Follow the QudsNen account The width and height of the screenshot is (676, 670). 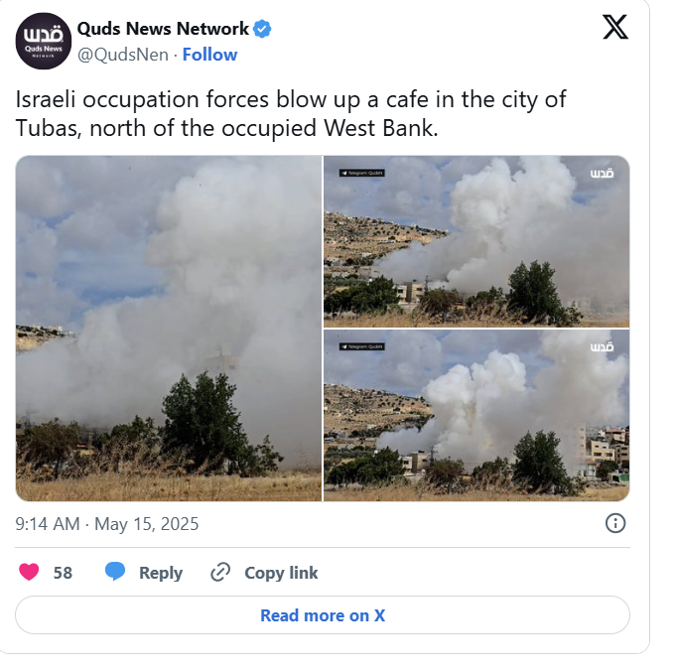[209, 55]
